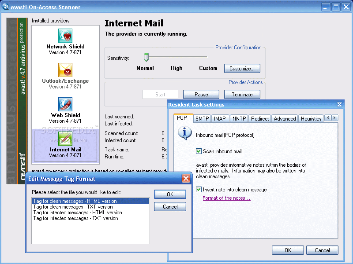Close the Resident task settings window
The height and width of the screenshot is (264, 353).
point(339,104)
